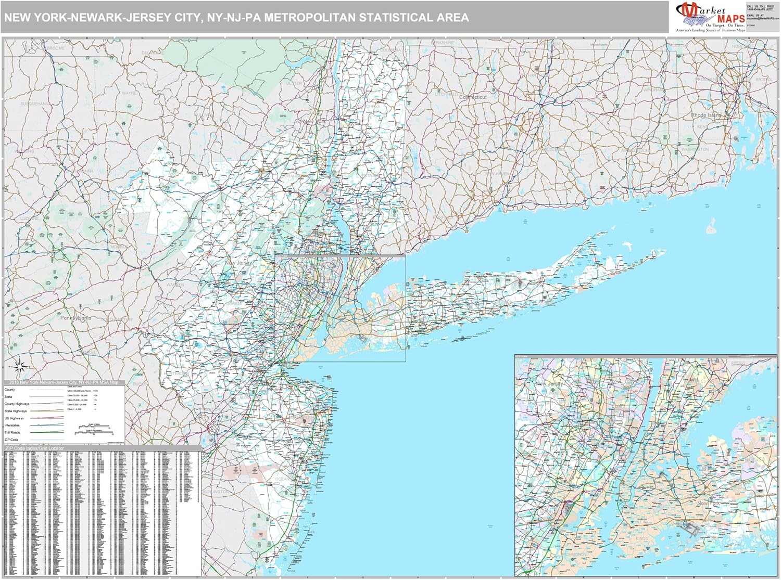The width and height of the screenshot is (781, 580).
Task: Click the 'ZIP Code' legend entry
Action: click(x=11, y=440)
